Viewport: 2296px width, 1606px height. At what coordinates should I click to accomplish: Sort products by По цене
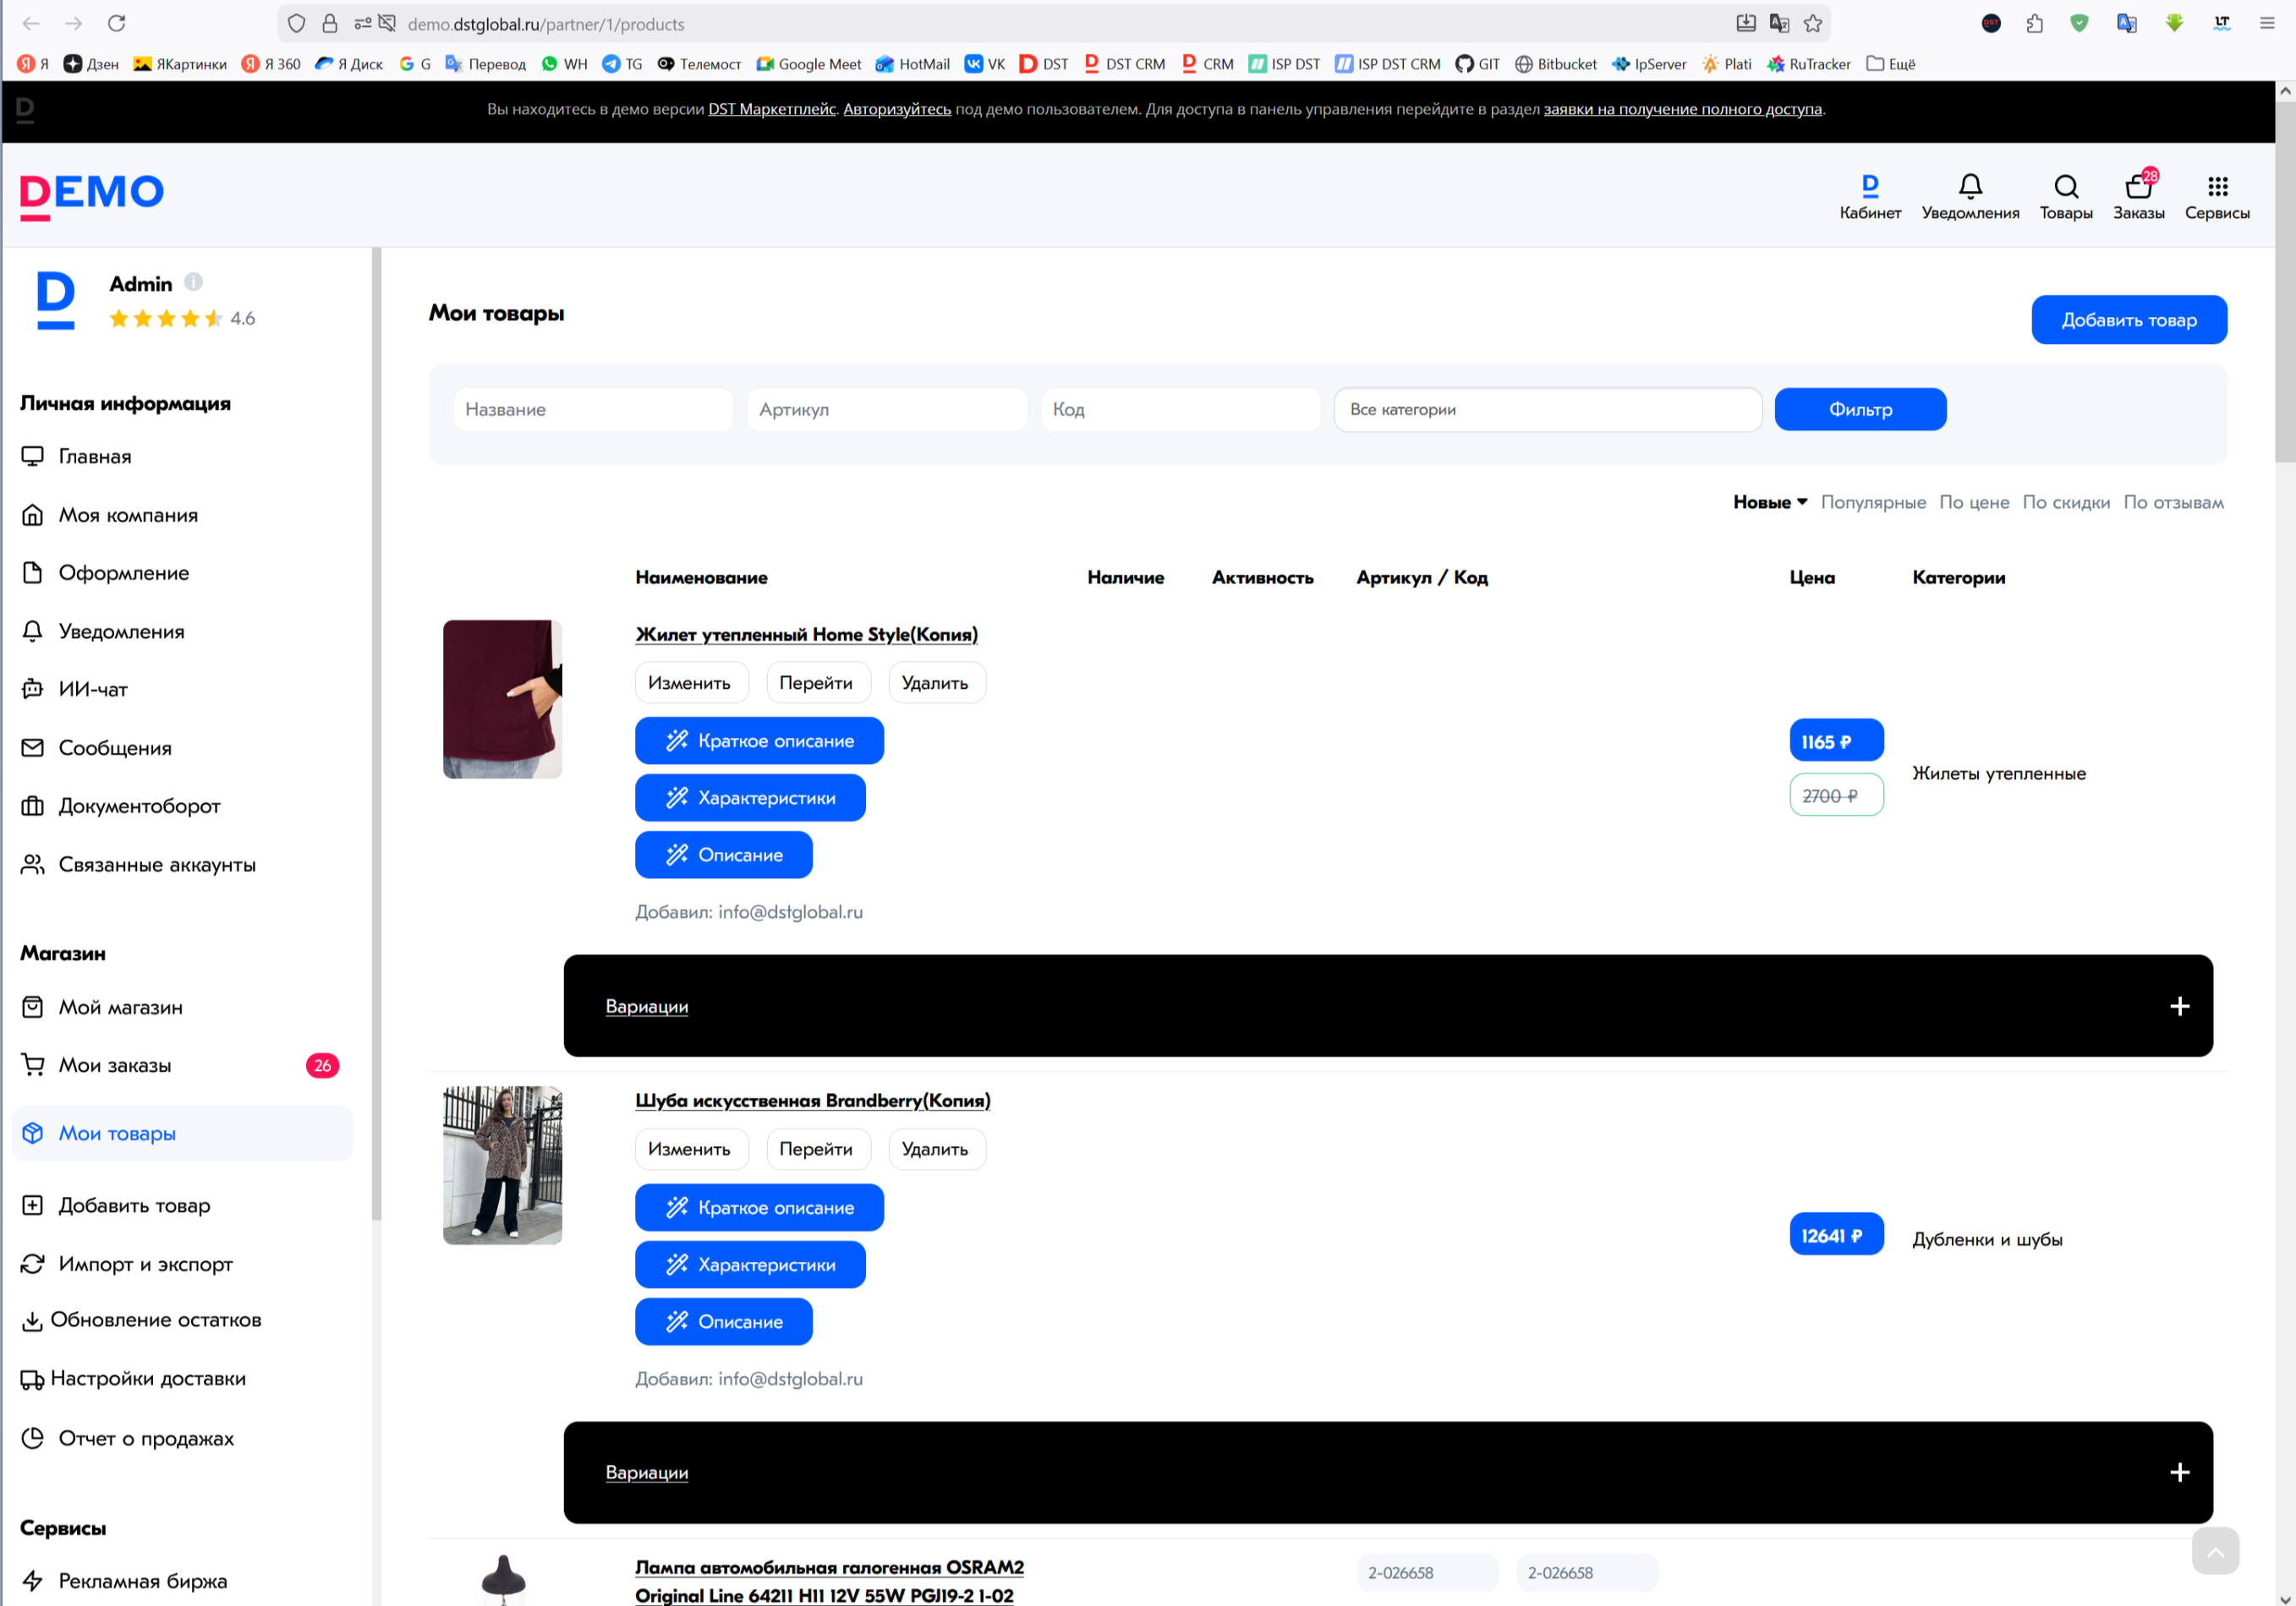[x=1973, y=503]
